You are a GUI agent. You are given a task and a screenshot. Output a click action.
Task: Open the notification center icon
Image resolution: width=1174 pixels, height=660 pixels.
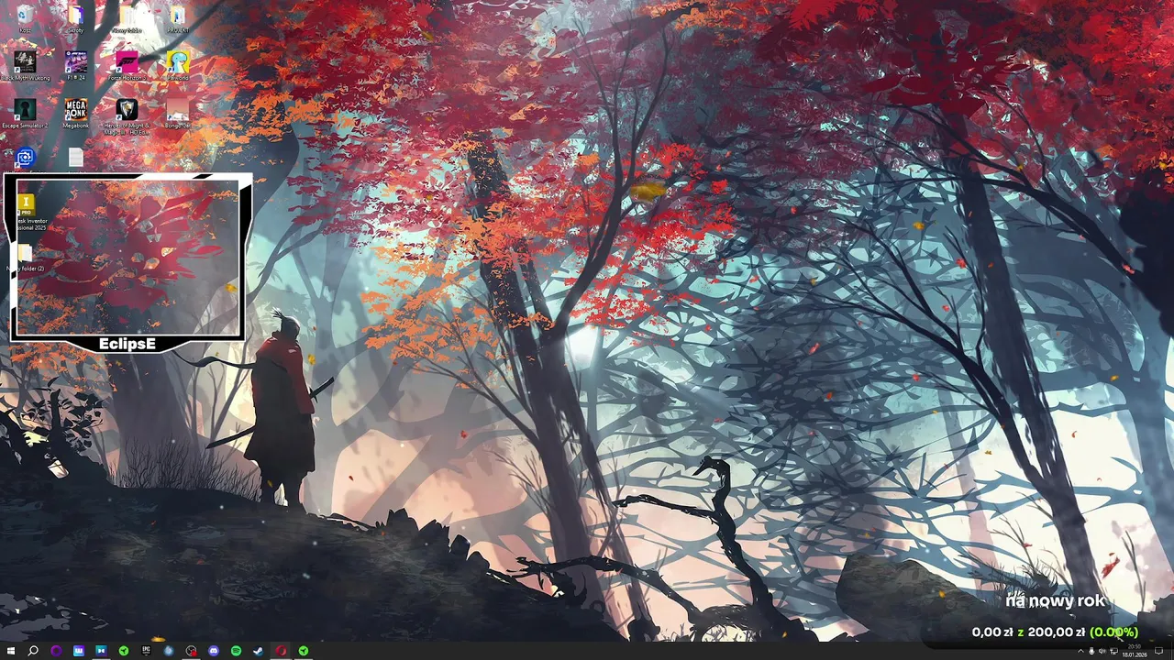pyautogui.click(x=1158, y=651)
